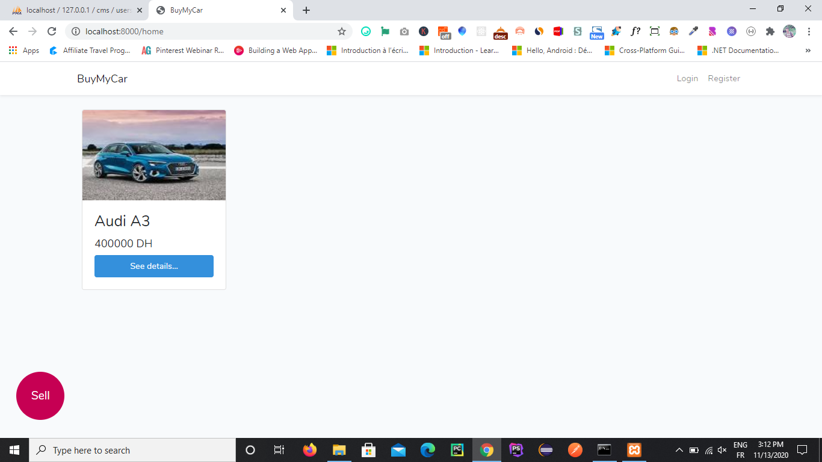Open a new browser tab

coord(306,10)
